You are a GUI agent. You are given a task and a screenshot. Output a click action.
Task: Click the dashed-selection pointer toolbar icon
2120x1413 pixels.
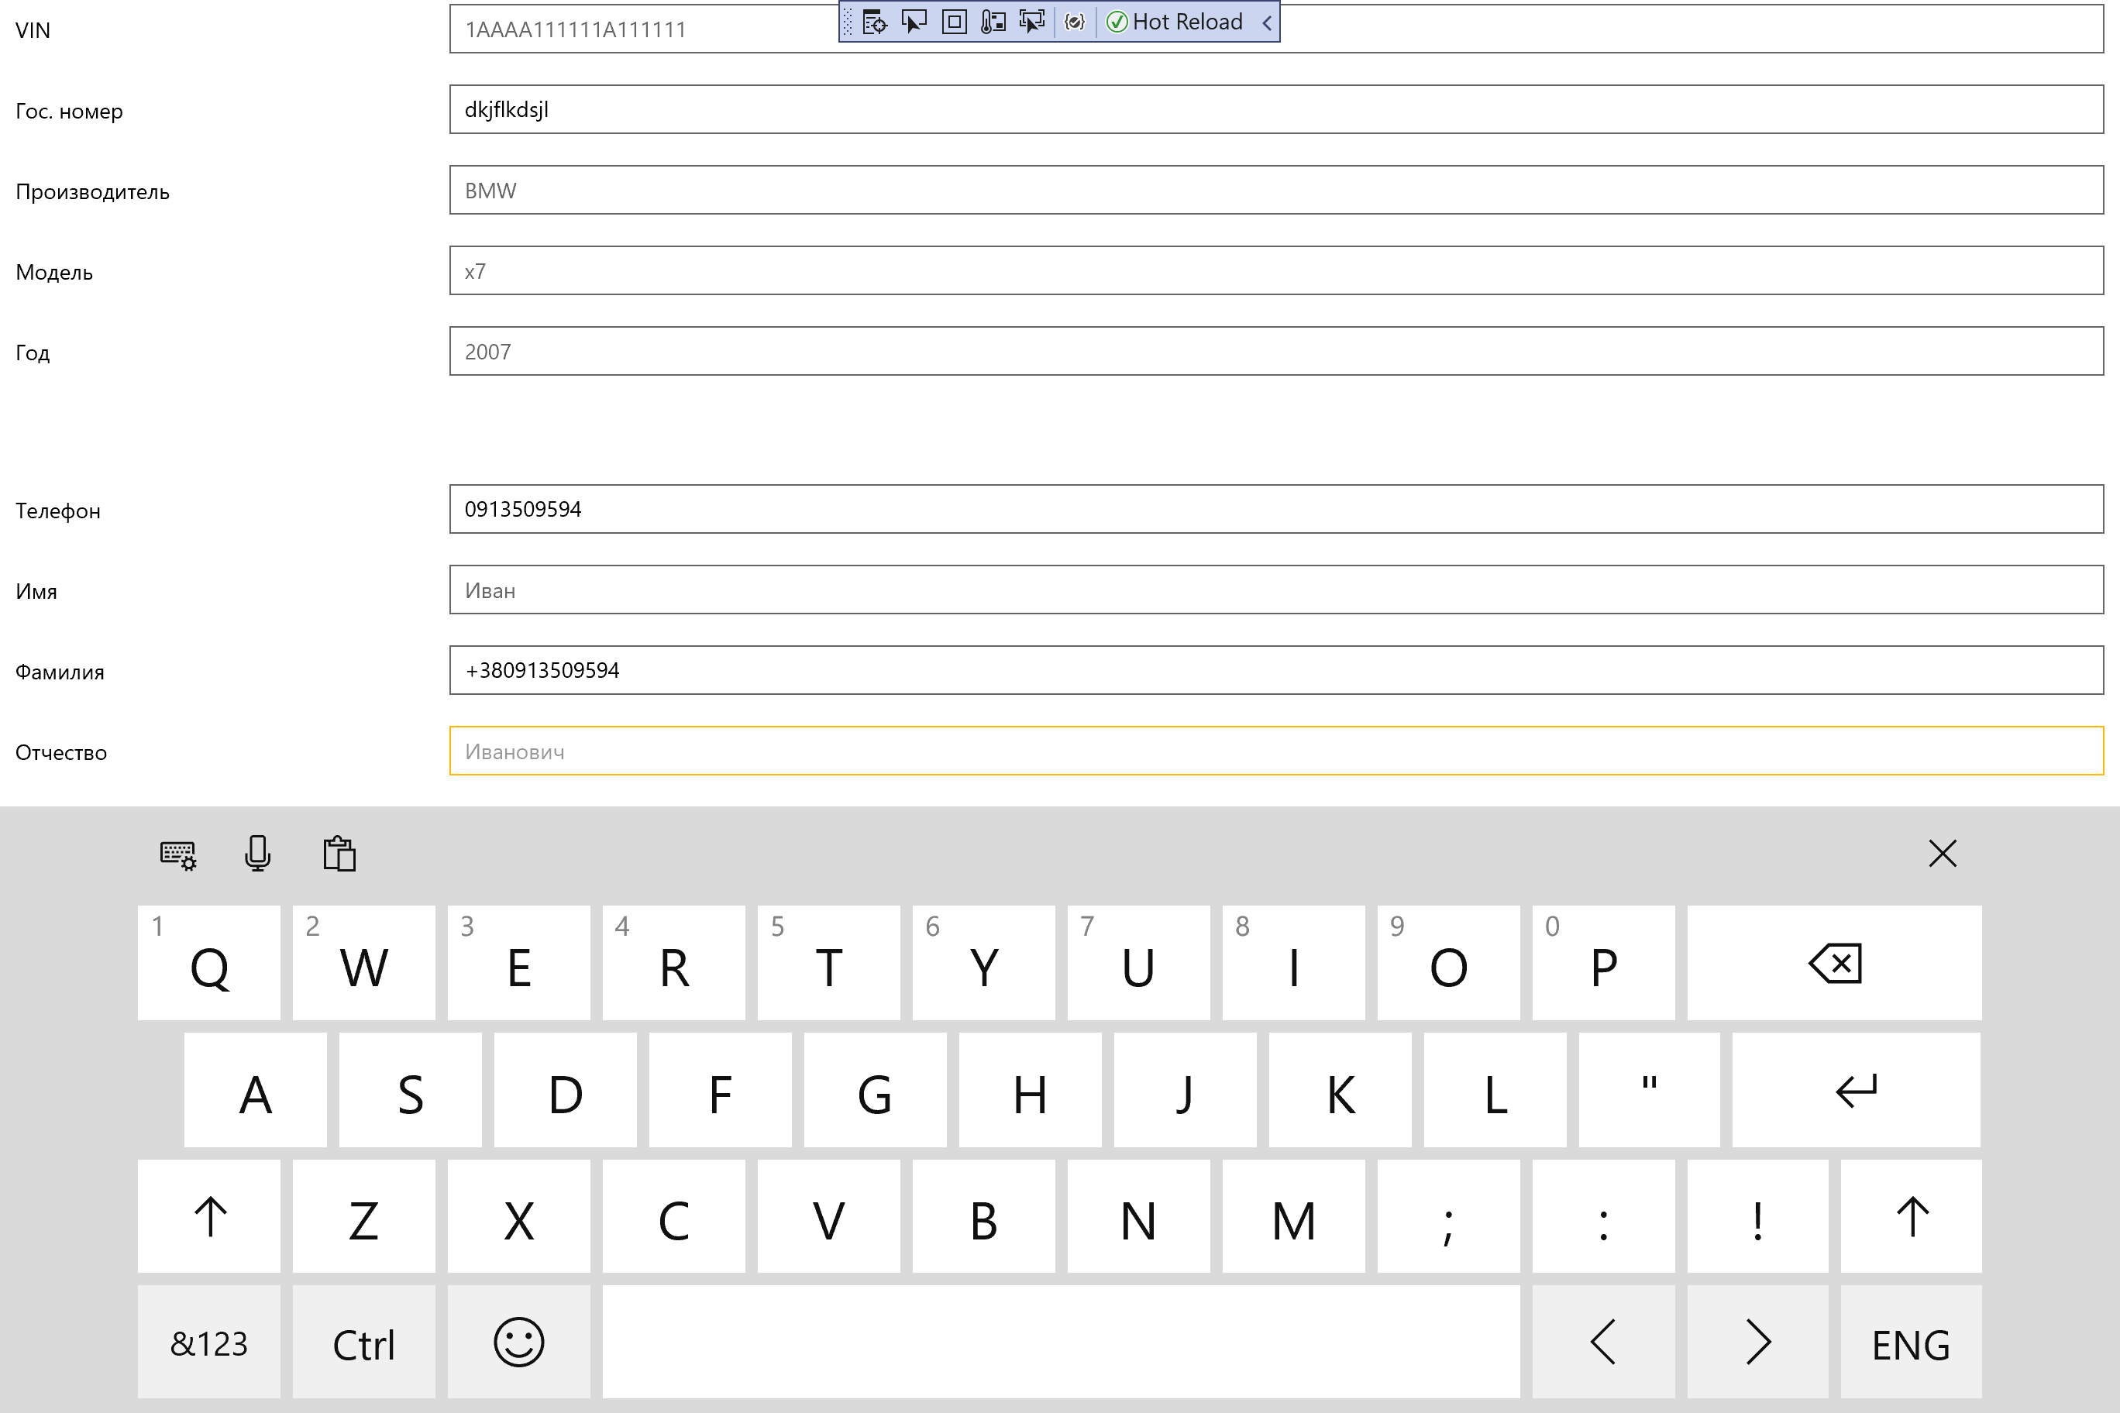(1031, 22)
